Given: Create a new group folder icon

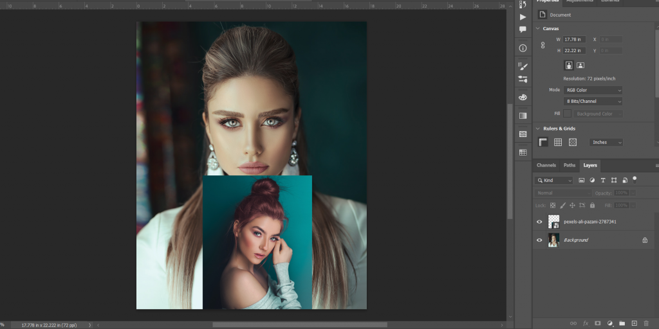Looking at the screenshot, I should [x=622, y=324].
